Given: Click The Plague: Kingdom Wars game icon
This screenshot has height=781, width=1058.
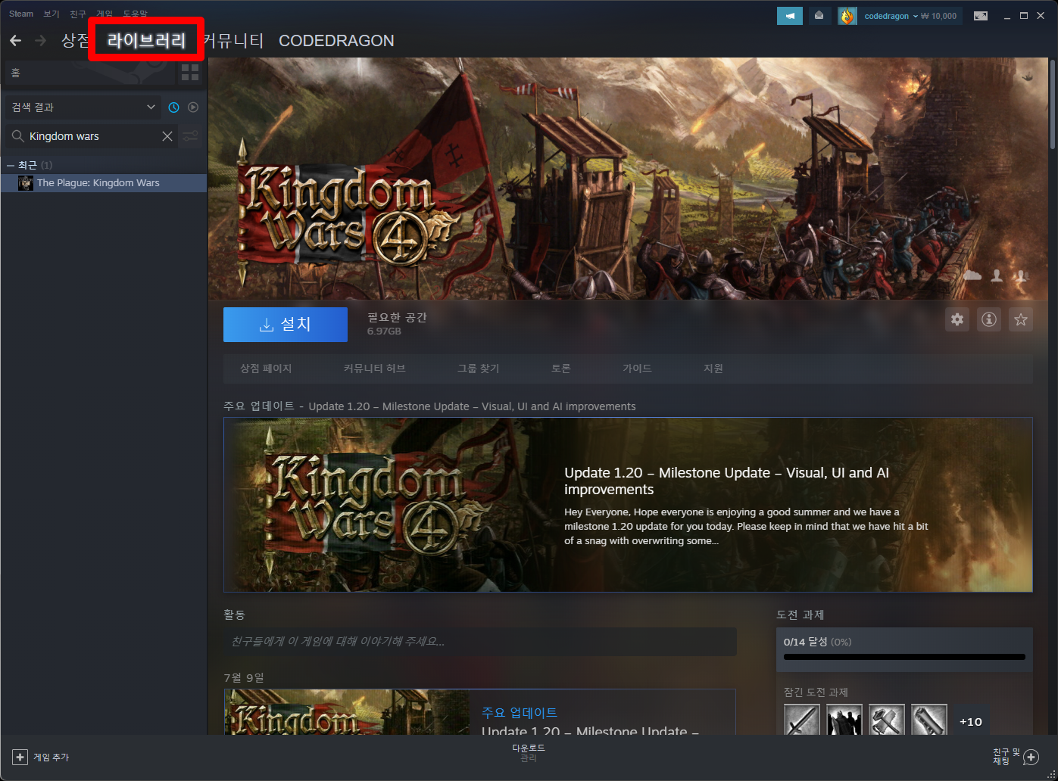Looking at the screenshot, I should [26, 183].
